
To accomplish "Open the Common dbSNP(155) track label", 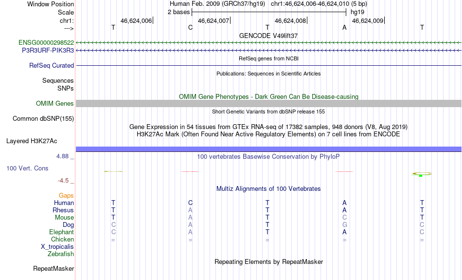I will tap(43, 119).
